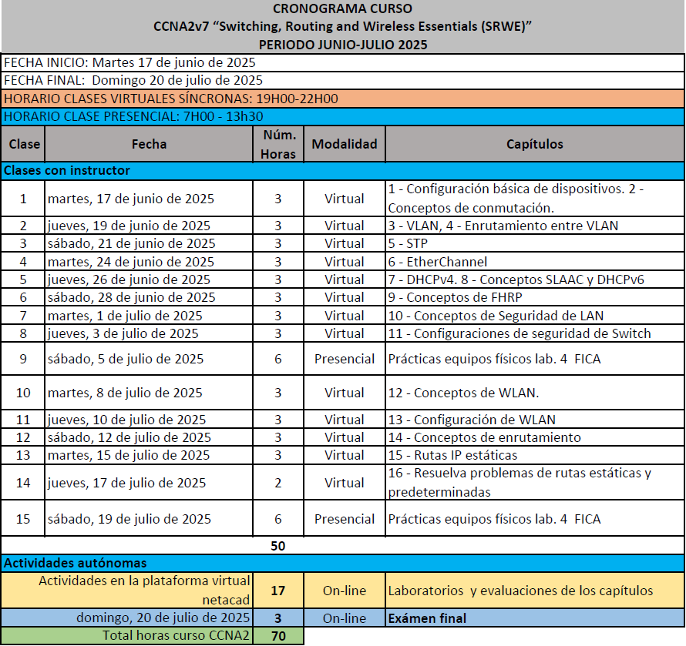Click date 'sábado, 19 de julio de 2025'

tap(129, 519)
